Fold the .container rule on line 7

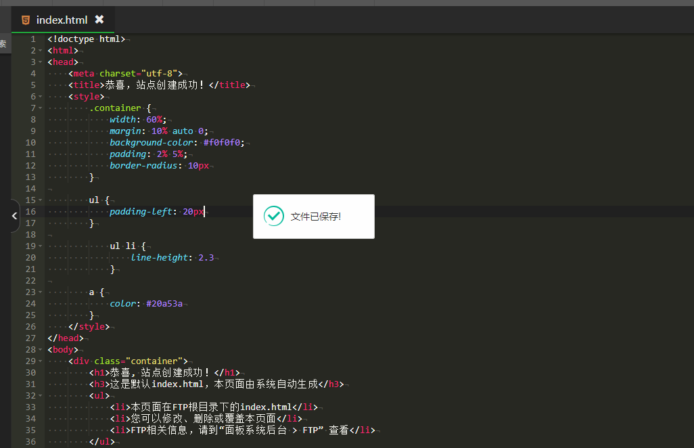(x=41, y=108)
